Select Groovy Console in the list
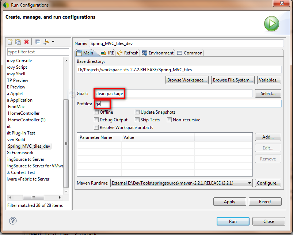Screen dimensions: 293x235 (20, 61)
